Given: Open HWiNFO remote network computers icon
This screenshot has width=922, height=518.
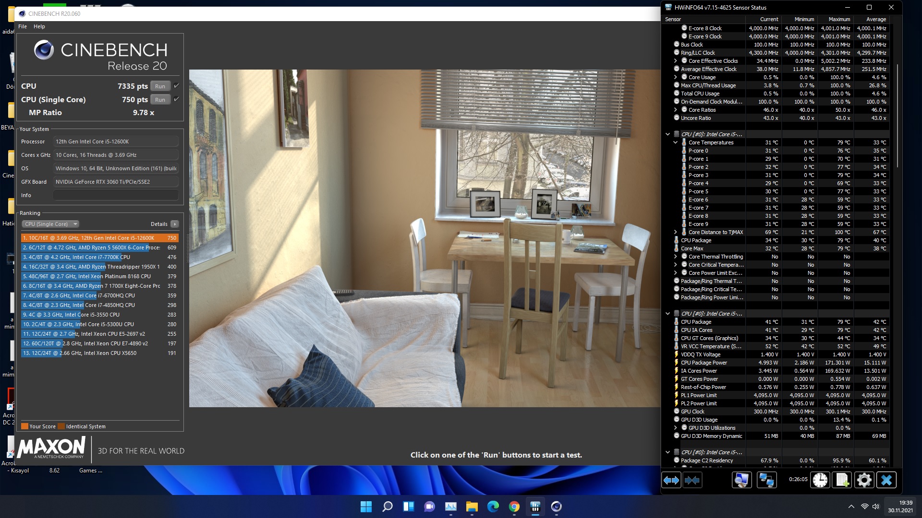Looking at the screenshot, I should [x=767, y=480].
